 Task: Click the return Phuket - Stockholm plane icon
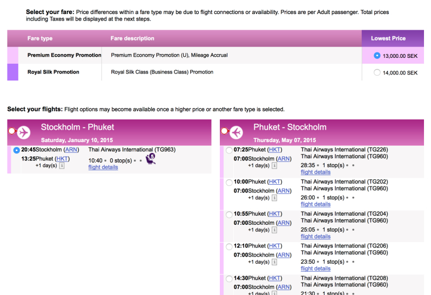point(235,132)
